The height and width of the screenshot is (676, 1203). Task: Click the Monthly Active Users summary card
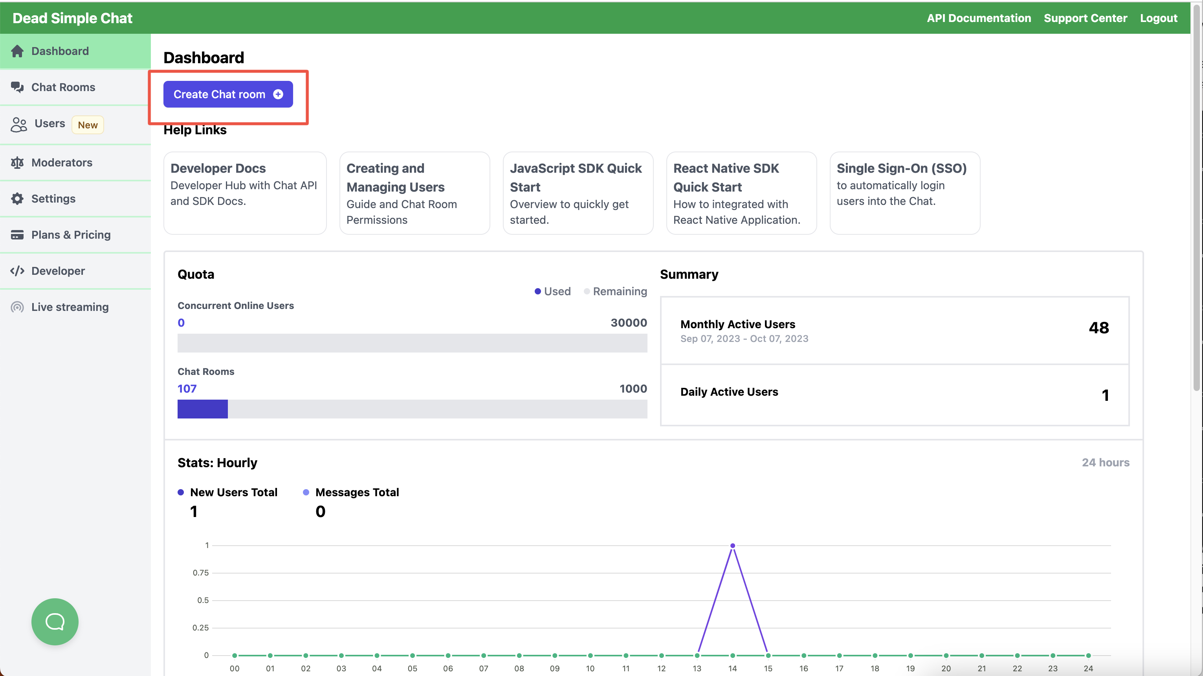click(x=895, y=330)
